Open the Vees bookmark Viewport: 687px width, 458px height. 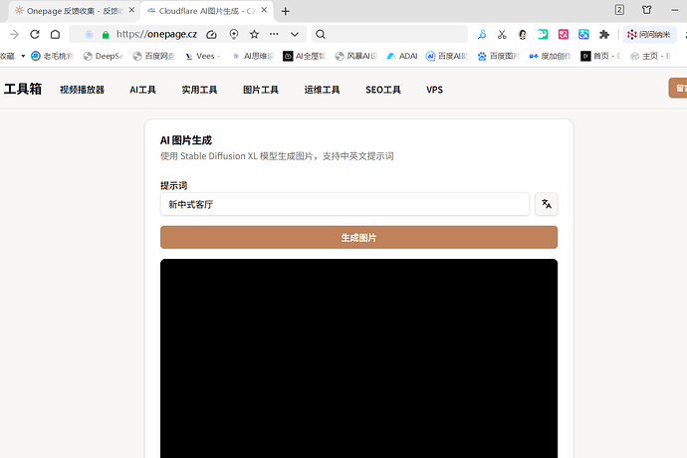(202, 56)
